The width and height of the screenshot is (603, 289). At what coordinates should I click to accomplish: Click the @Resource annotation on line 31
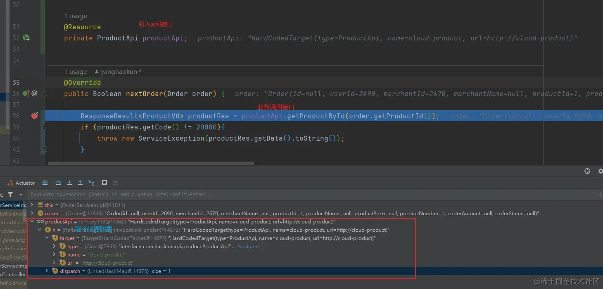point(82,27)
